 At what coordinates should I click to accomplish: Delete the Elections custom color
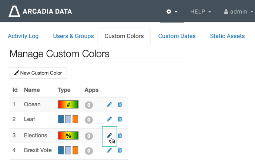click(120, 136)
